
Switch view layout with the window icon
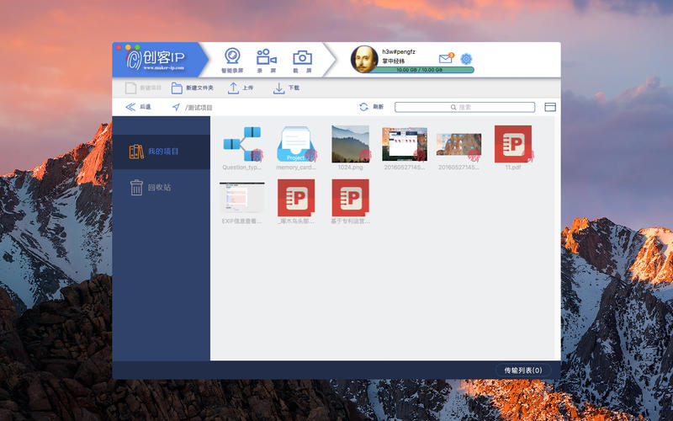pyautogui.click(x=550, y=107)
